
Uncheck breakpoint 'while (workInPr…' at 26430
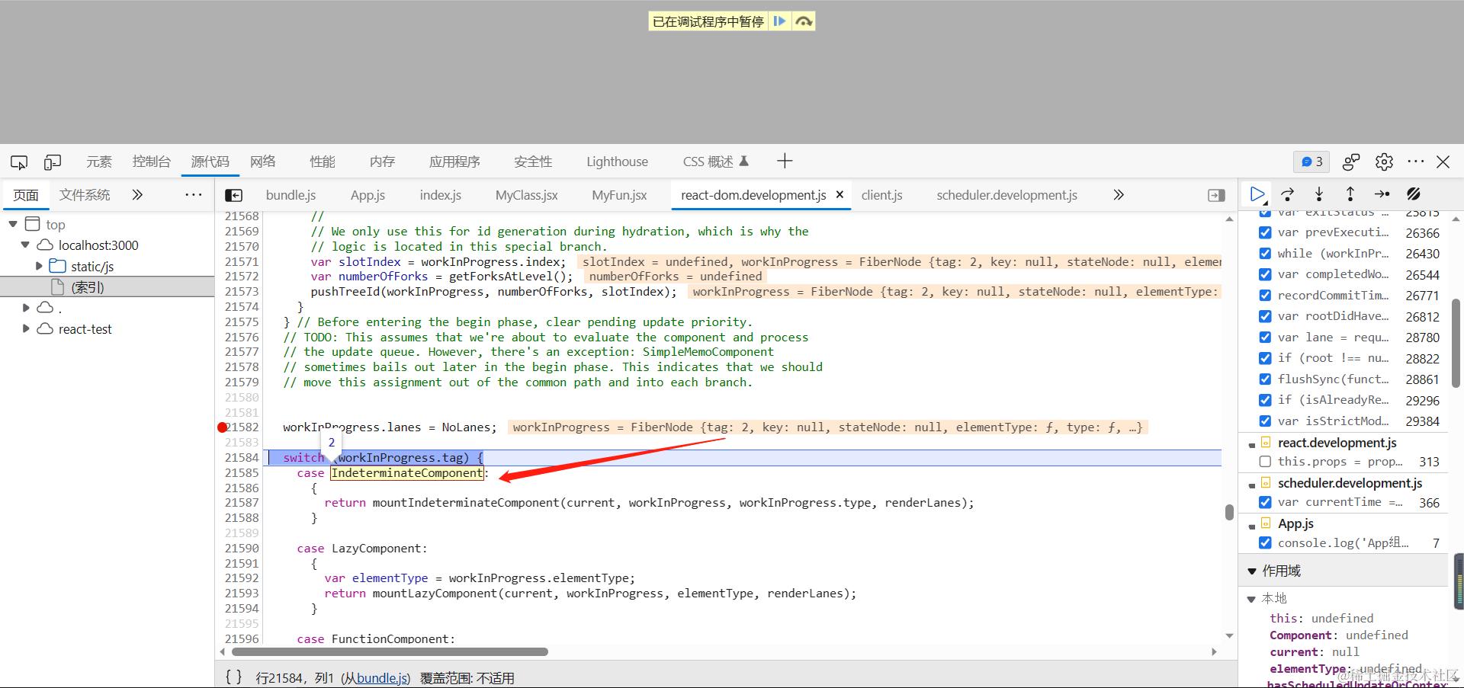(1265, 254)
